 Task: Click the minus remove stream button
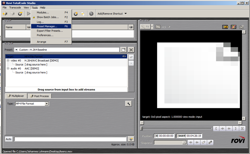coord(131,63)
